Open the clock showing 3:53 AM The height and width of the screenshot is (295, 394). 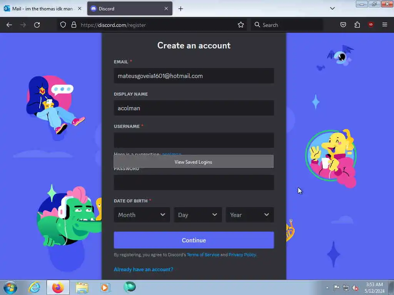[x=374, y=288]
